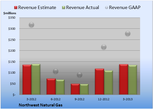Click the GAAP revenue dot for 3-2012
Viewport: 153px width, 109px height.
point(31,25)
